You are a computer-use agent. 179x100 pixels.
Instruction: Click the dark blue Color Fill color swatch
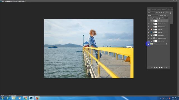(152, 32)
